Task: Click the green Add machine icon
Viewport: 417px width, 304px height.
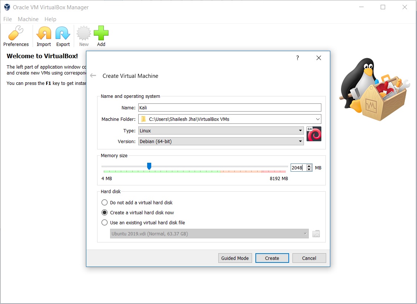Action: [x=101, y=36]
